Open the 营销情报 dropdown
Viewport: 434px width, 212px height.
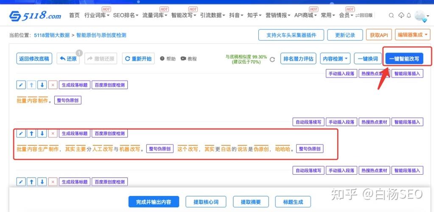coord(278,16)
